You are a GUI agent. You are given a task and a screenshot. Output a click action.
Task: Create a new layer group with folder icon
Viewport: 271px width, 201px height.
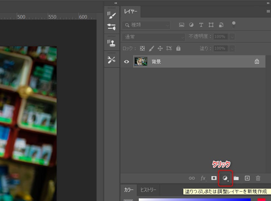coord(236,178)
